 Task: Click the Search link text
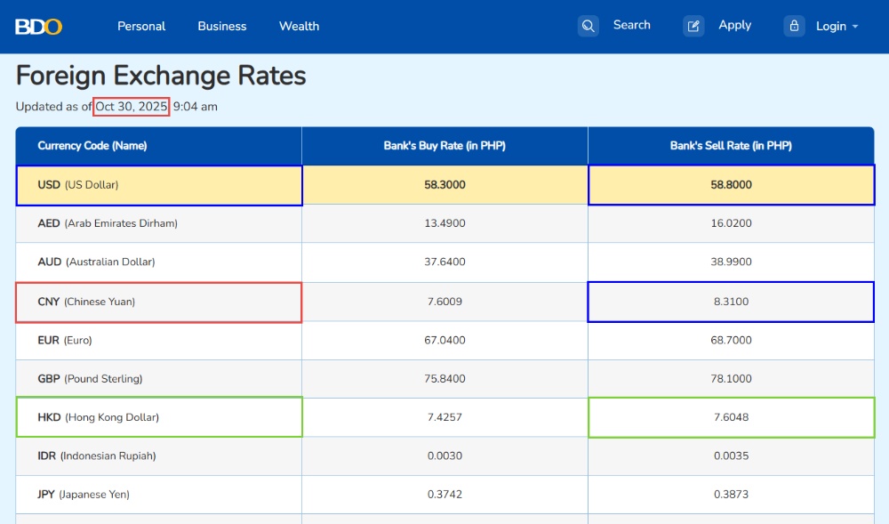click(632, 25)
